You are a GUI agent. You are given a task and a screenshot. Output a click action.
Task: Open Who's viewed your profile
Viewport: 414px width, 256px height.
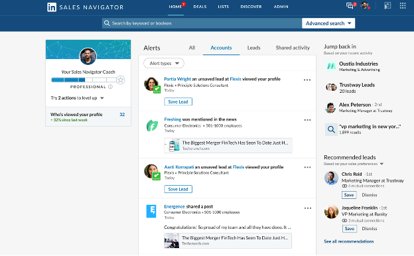point(76,115)
